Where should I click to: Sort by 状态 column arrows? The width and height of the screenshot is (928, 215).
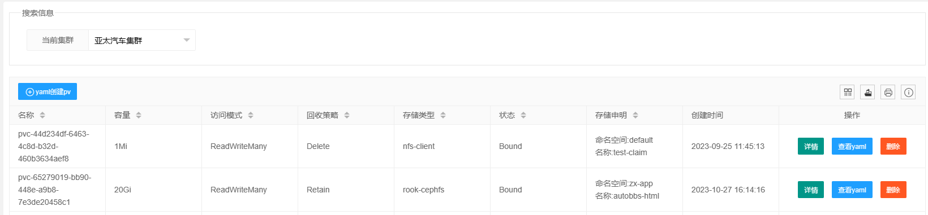point(523,115)
